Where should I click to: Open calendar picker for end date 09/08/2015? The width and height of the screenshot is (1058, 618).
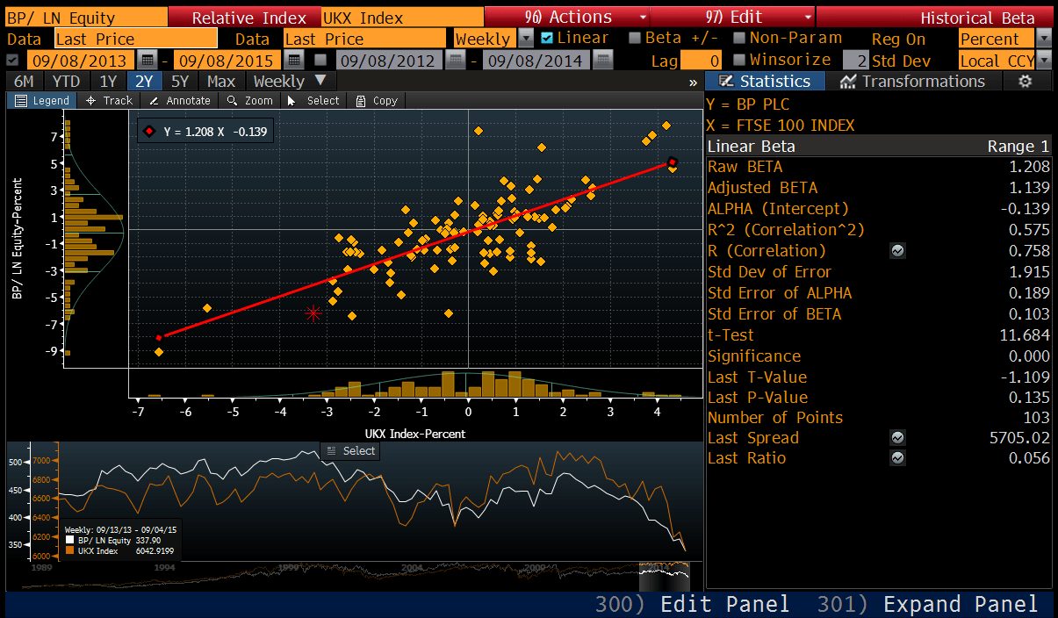click(x=294, y=61)
